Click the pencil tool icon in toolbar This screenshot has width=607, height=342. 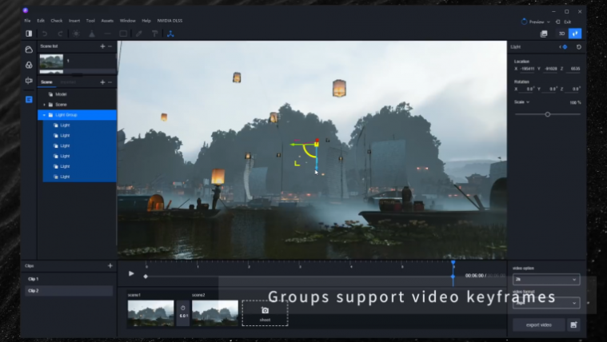[x=139, y=34]
